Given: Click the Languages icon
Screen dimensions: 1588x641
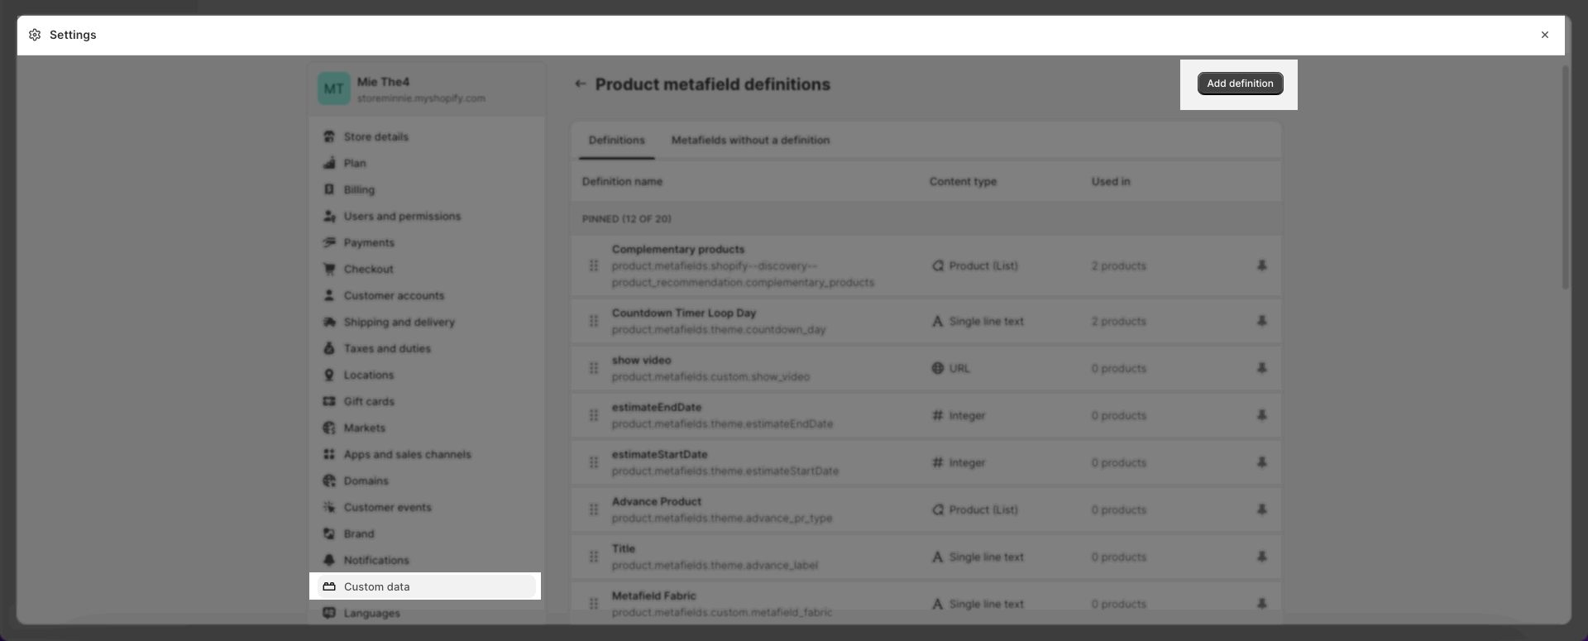Looking at the screenshot, I should click(329, 613).
